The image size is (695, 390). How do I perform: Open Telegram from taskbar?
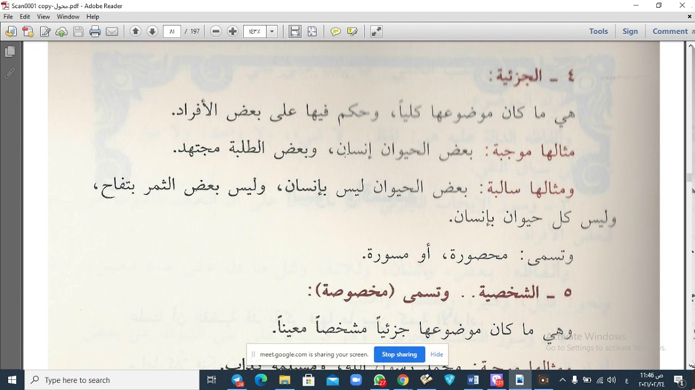click(x=237, y=380)
